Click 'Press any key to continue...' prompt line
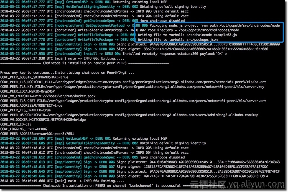Viewport: 288px width, 192px height. click(x=67, y=73)
